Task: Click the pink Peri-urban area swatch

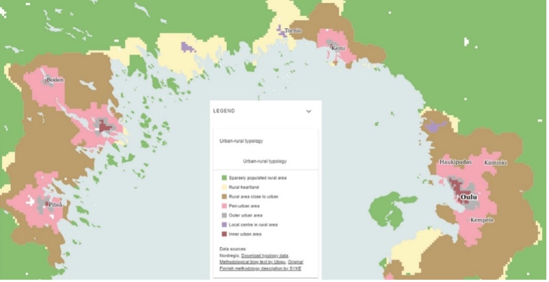Action: [224, 206]
